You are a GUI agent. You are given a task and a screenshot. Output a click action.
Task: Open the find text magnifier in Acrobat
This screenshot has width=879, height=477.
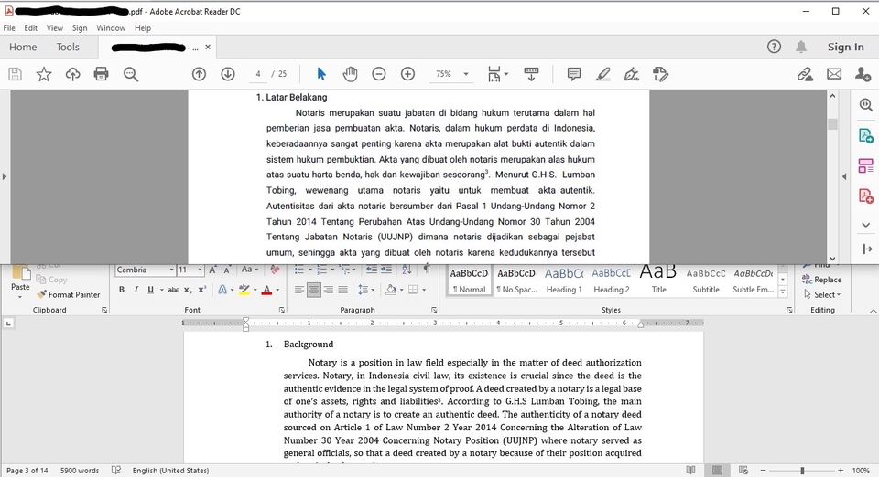point(131,74)
